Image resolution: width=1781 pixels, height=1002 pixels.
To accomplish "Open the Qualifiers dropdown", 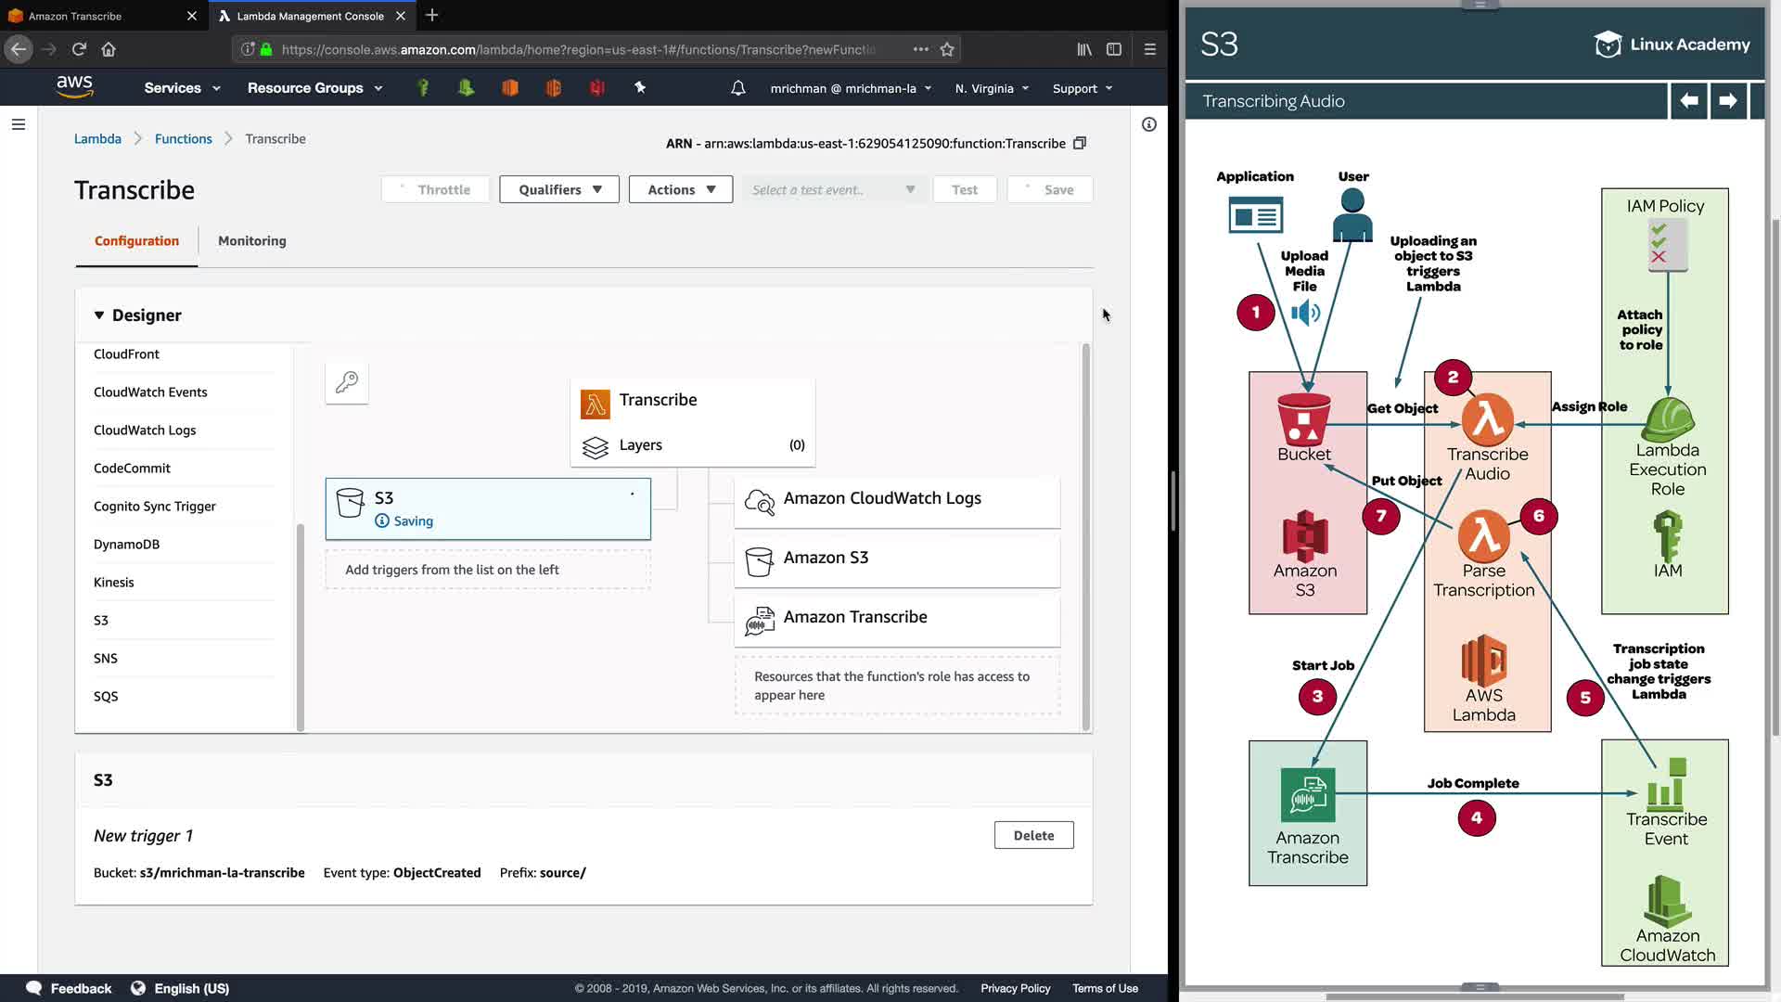I will 559,189.
